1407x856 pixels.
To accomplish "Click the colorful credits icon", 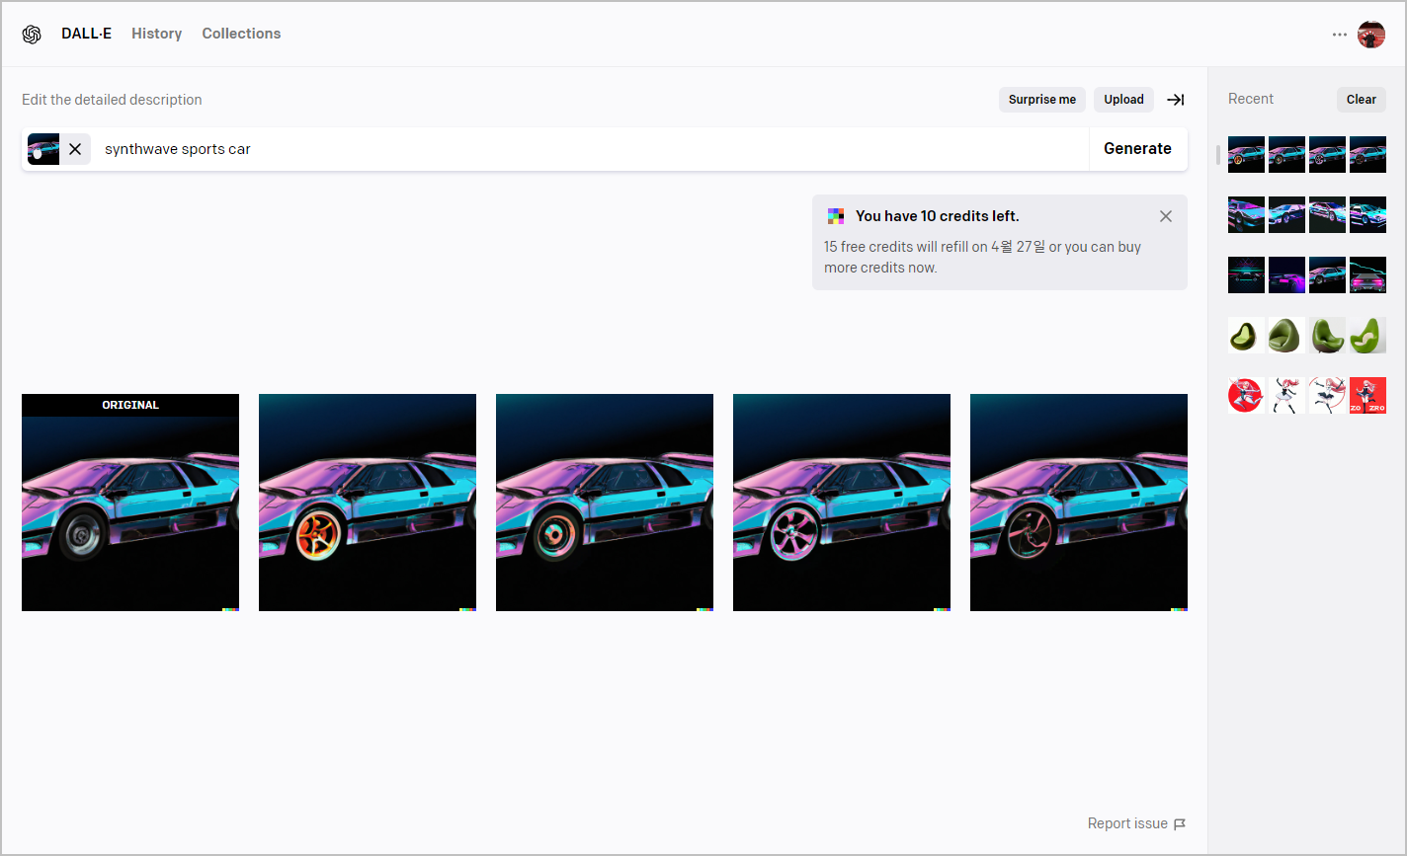I will pyautogui.click(x=836, y=216).
